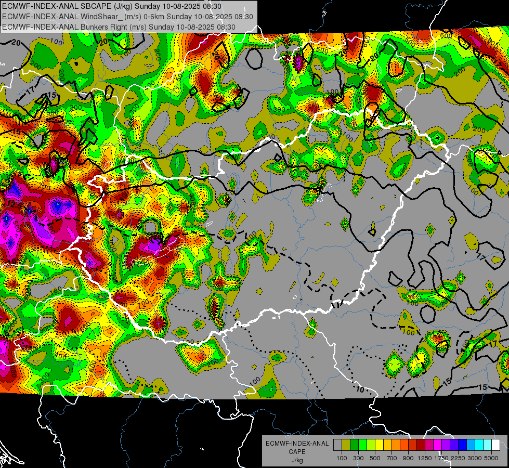The width and height of the screenshot is (509, 468).
Task: Click the legend value 100
Action: 342,458
